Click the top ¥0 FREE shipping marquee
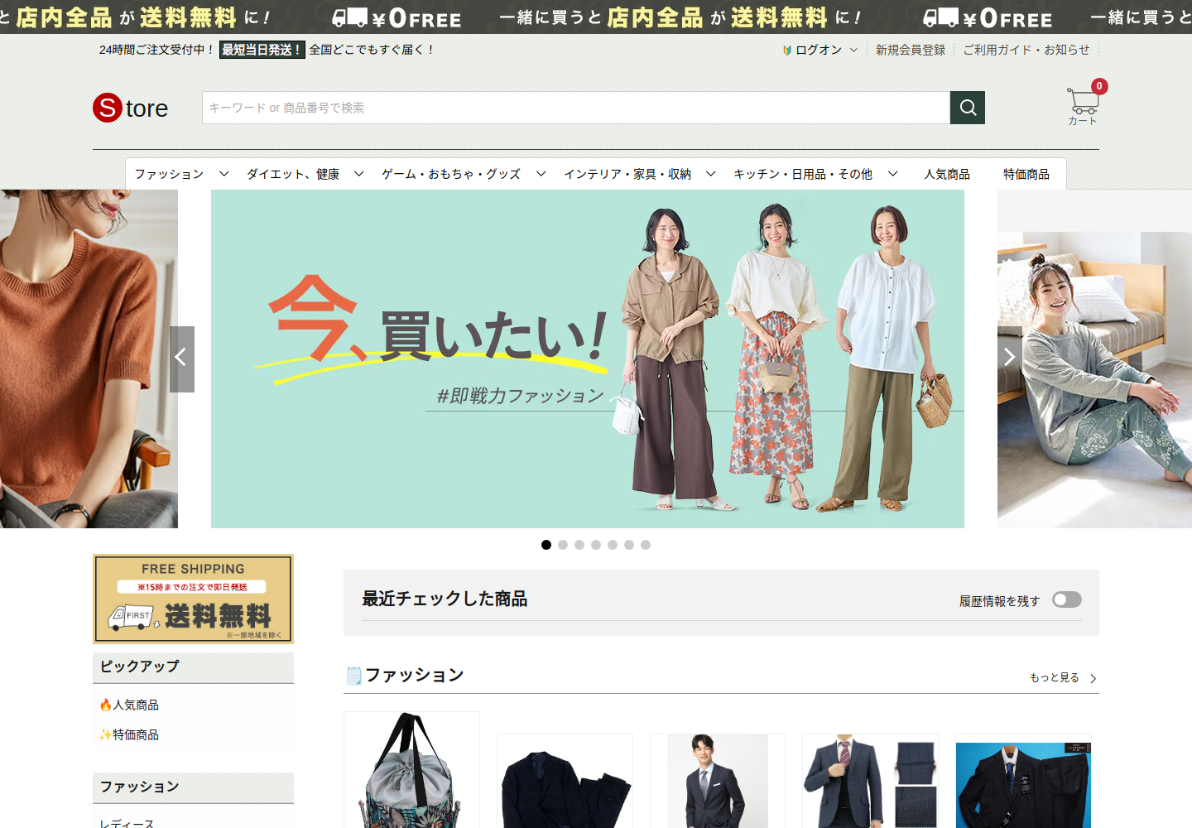 (x=596, y=17)
